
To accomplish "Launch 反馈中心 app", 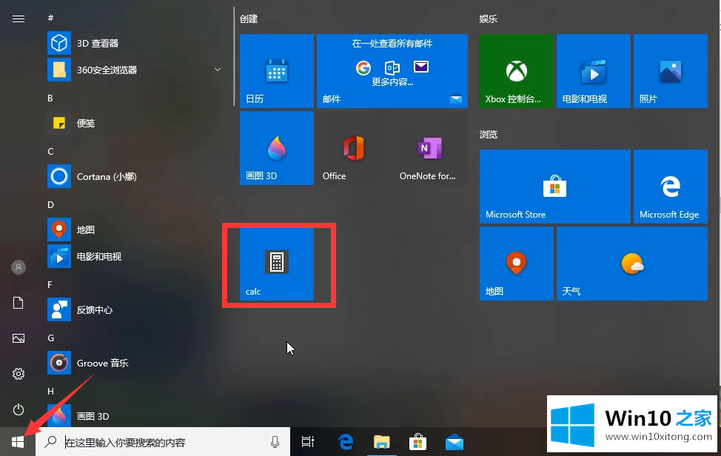I will (x=133, y=310).
